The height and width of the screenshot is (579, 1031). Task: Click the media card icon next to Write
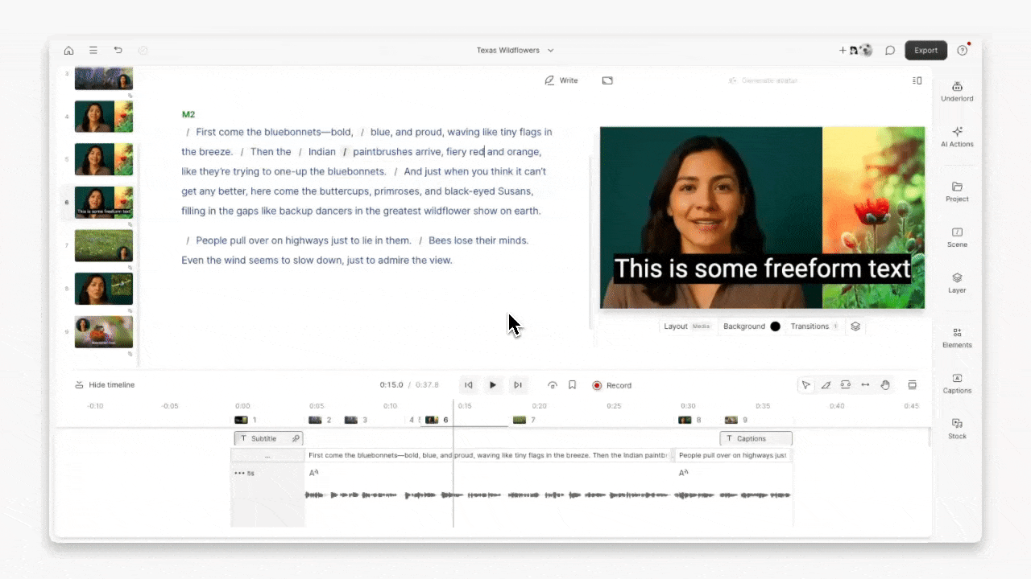pos(607,80)
